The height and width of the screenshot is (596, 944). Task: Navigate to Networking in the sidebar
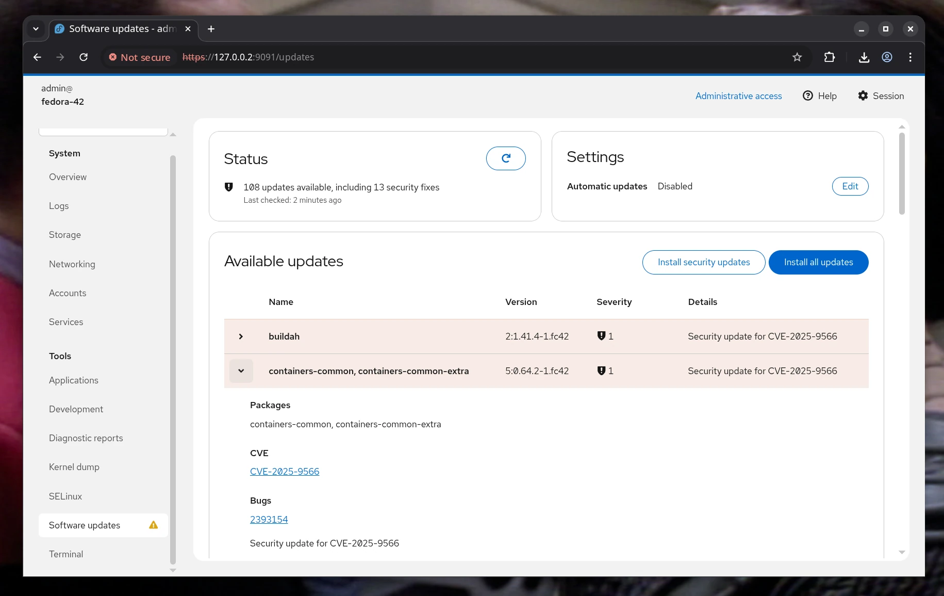[x=72, y=264]
